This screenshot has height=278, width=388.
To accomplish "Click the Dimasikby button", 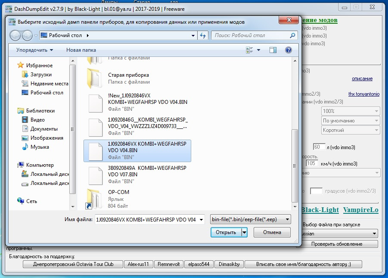I will [x=229, y=264].
